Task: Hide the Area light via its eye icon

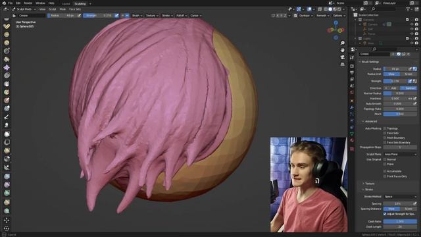Action: 412,43
